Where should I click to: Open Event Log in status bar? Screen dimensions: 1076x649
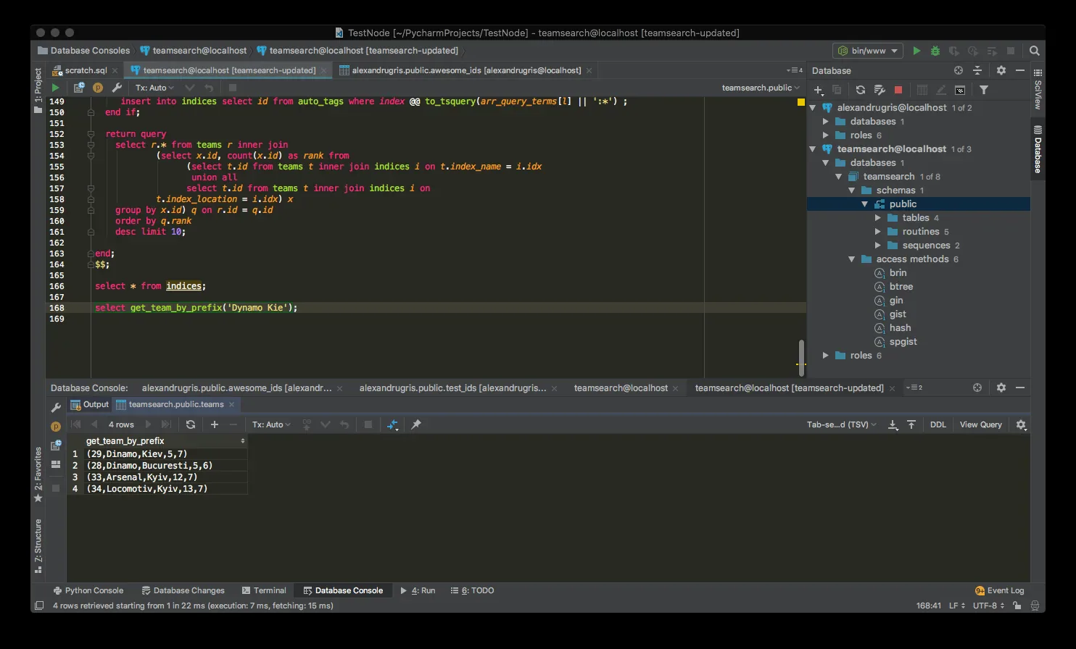1000,590
